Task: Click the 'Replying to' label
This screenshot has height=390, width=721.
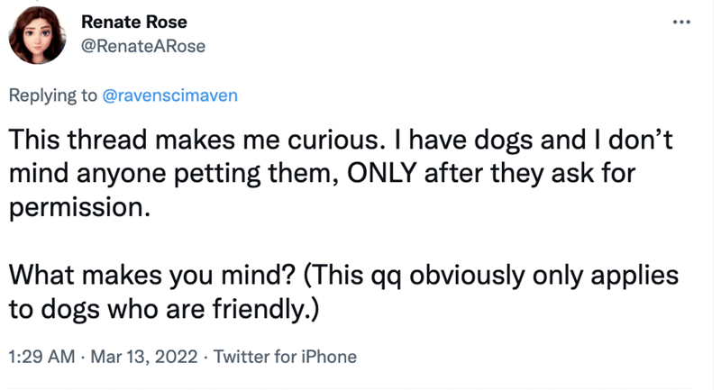Action: 53,95
